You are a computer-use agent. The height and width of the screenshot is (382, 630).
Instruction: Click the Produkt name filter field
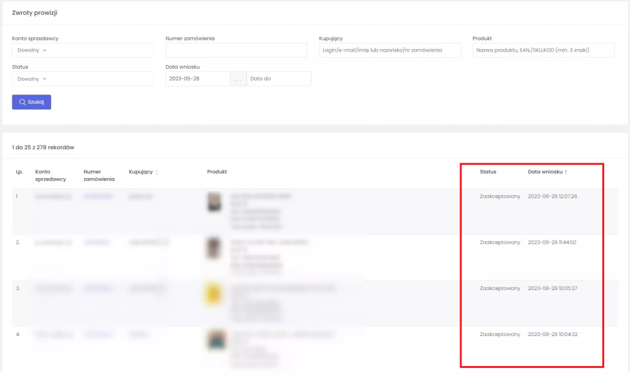(543, 50)
